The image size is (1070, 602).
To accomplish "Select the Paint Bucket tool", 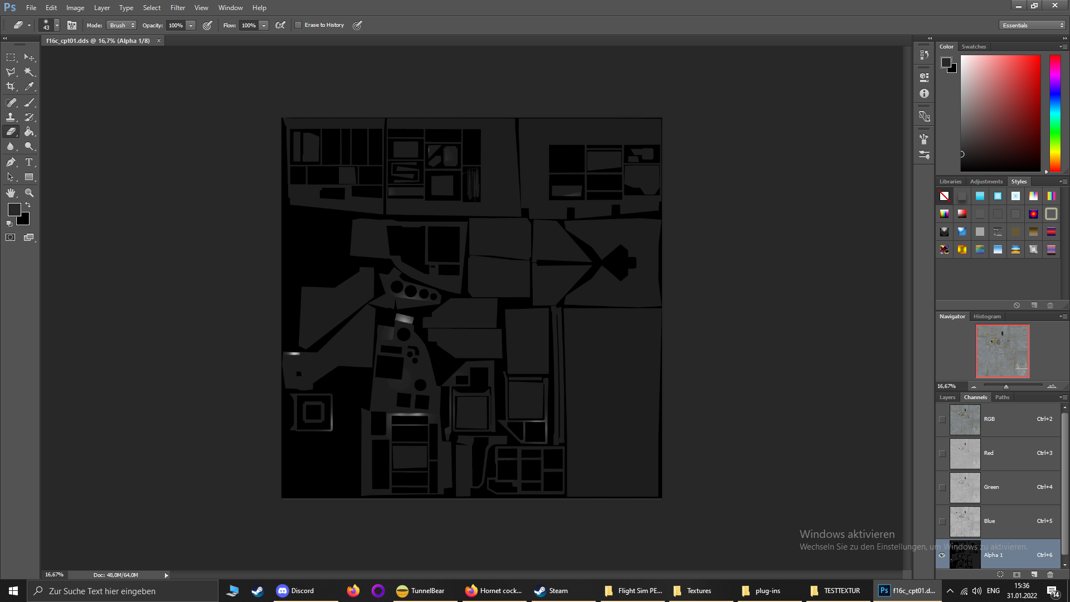I will (30, 132).
